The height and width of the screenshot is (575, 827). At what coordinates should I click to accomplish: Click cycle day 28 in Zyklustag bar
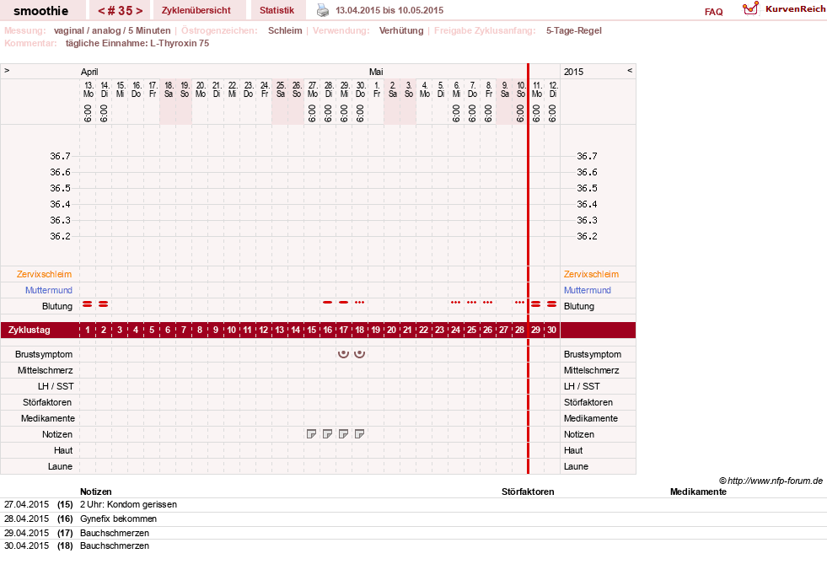tap(519, 330)
